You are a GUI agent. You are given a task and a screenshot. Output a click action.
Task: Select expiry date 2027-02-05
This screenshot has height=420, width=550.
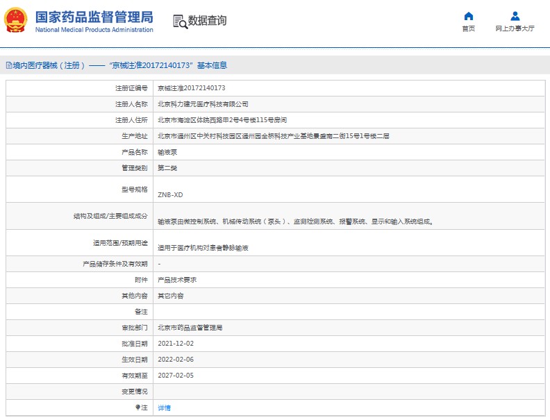176,376
